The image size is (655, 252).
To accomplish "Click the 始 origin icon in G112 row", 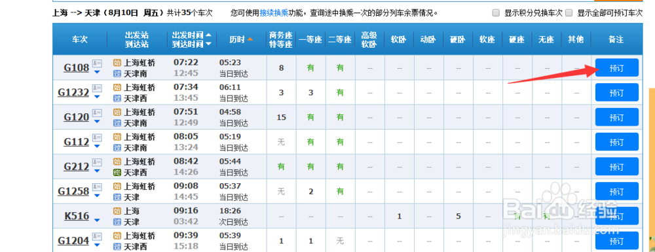I will tap(117, 137).
